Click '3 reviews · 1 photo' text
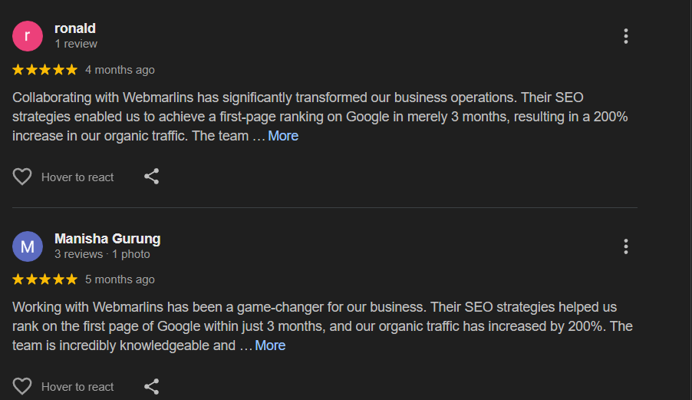 102,254
